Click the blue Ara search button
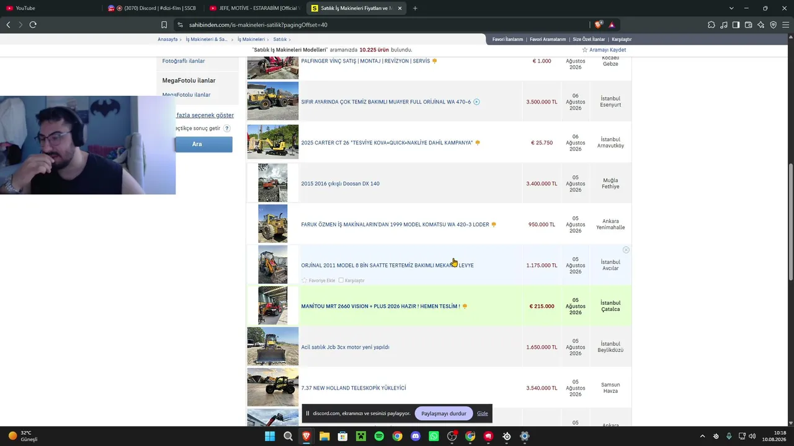Screen dimensions: 794x446 [x=203, y=144]
